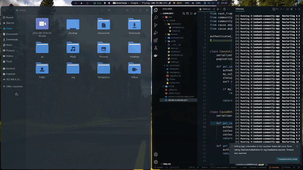Run the Python file with play icon
This screenshot has width=303, height=170.
coord(218,9)
